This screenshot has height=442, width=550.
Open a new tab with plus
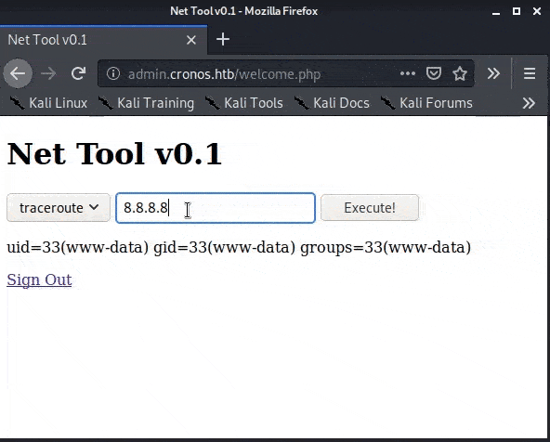coord(223,39)
